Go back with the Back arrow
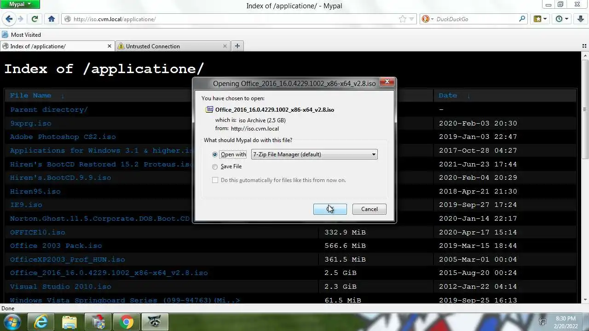Image resolution: width=589 pixels, height=331 pixels. pos(9,19)
